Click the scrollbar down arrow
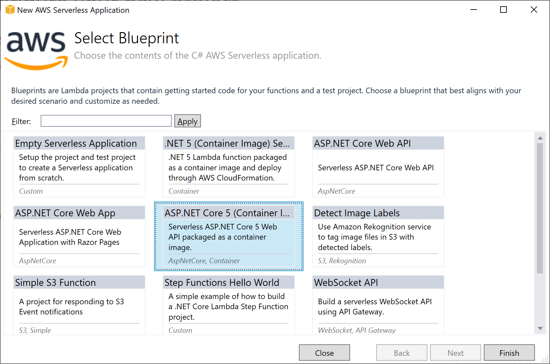This screenshot has width=550, height=364. (x=540, y=328)
